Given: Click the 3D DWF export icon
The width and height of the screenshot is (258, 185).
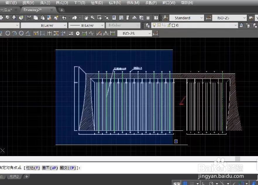Looking at the screenshot, I should 21,18.
